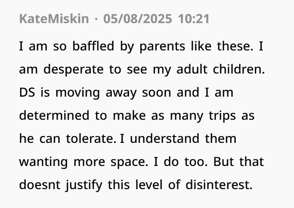This screenshot has width=294, height=208.
Task: Click the 05/08/2025 post date
Action: (x=138, y=19)
